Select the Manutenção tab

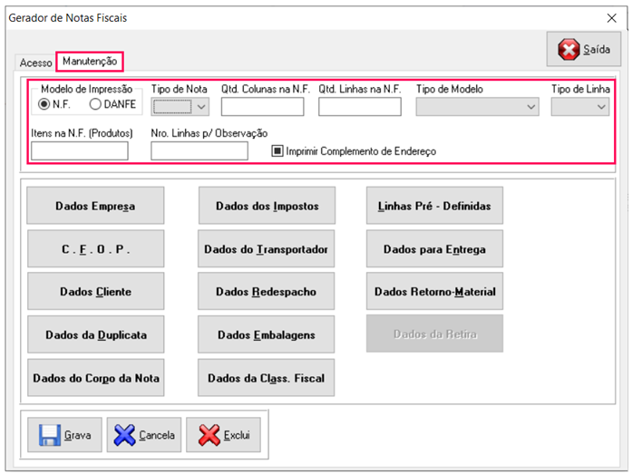pos(89,62)
